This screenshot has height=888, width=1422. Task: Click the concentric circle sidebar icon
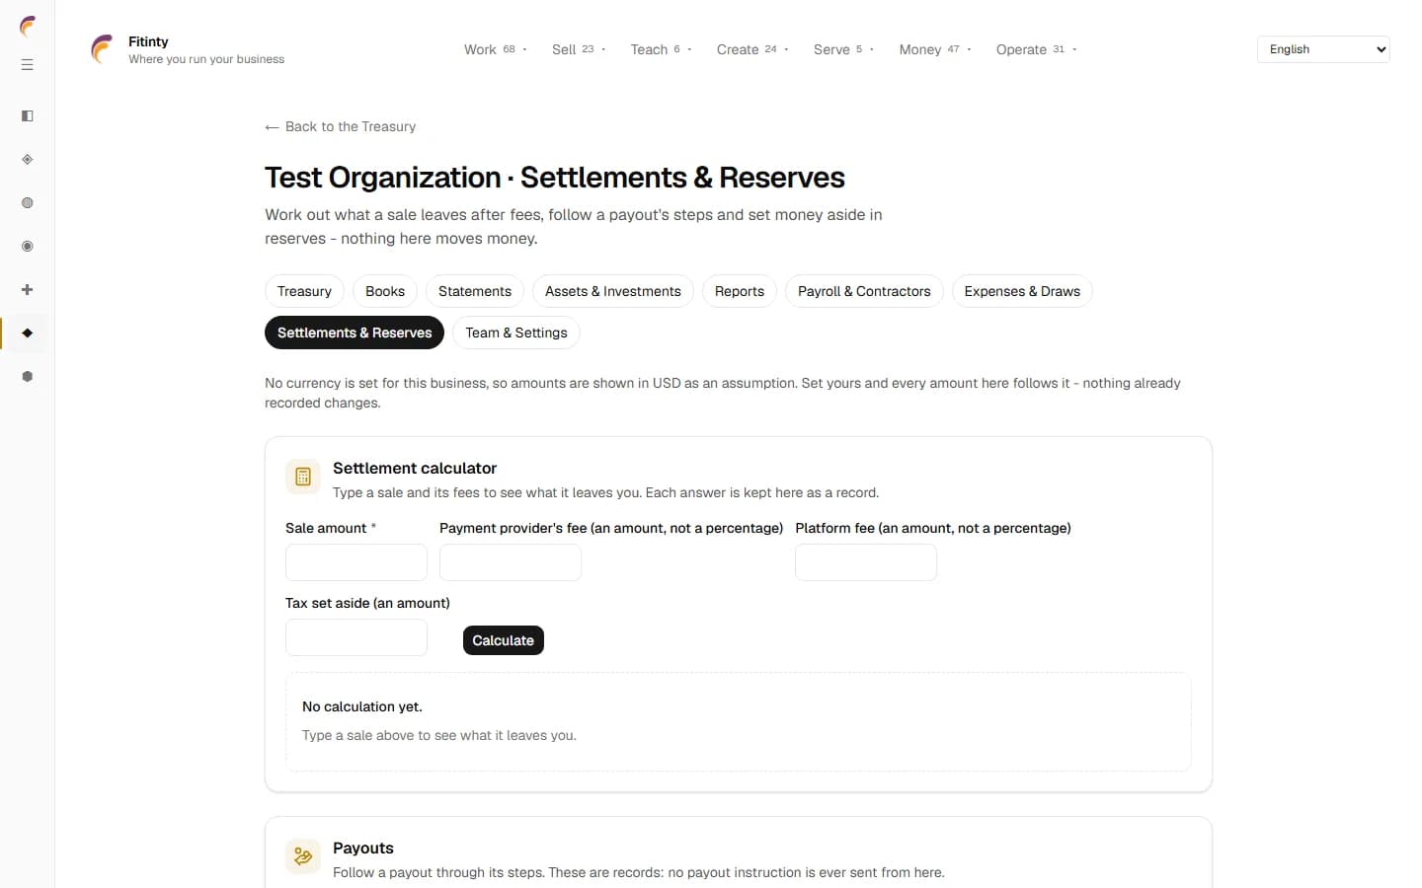click(x=28, y=247)
